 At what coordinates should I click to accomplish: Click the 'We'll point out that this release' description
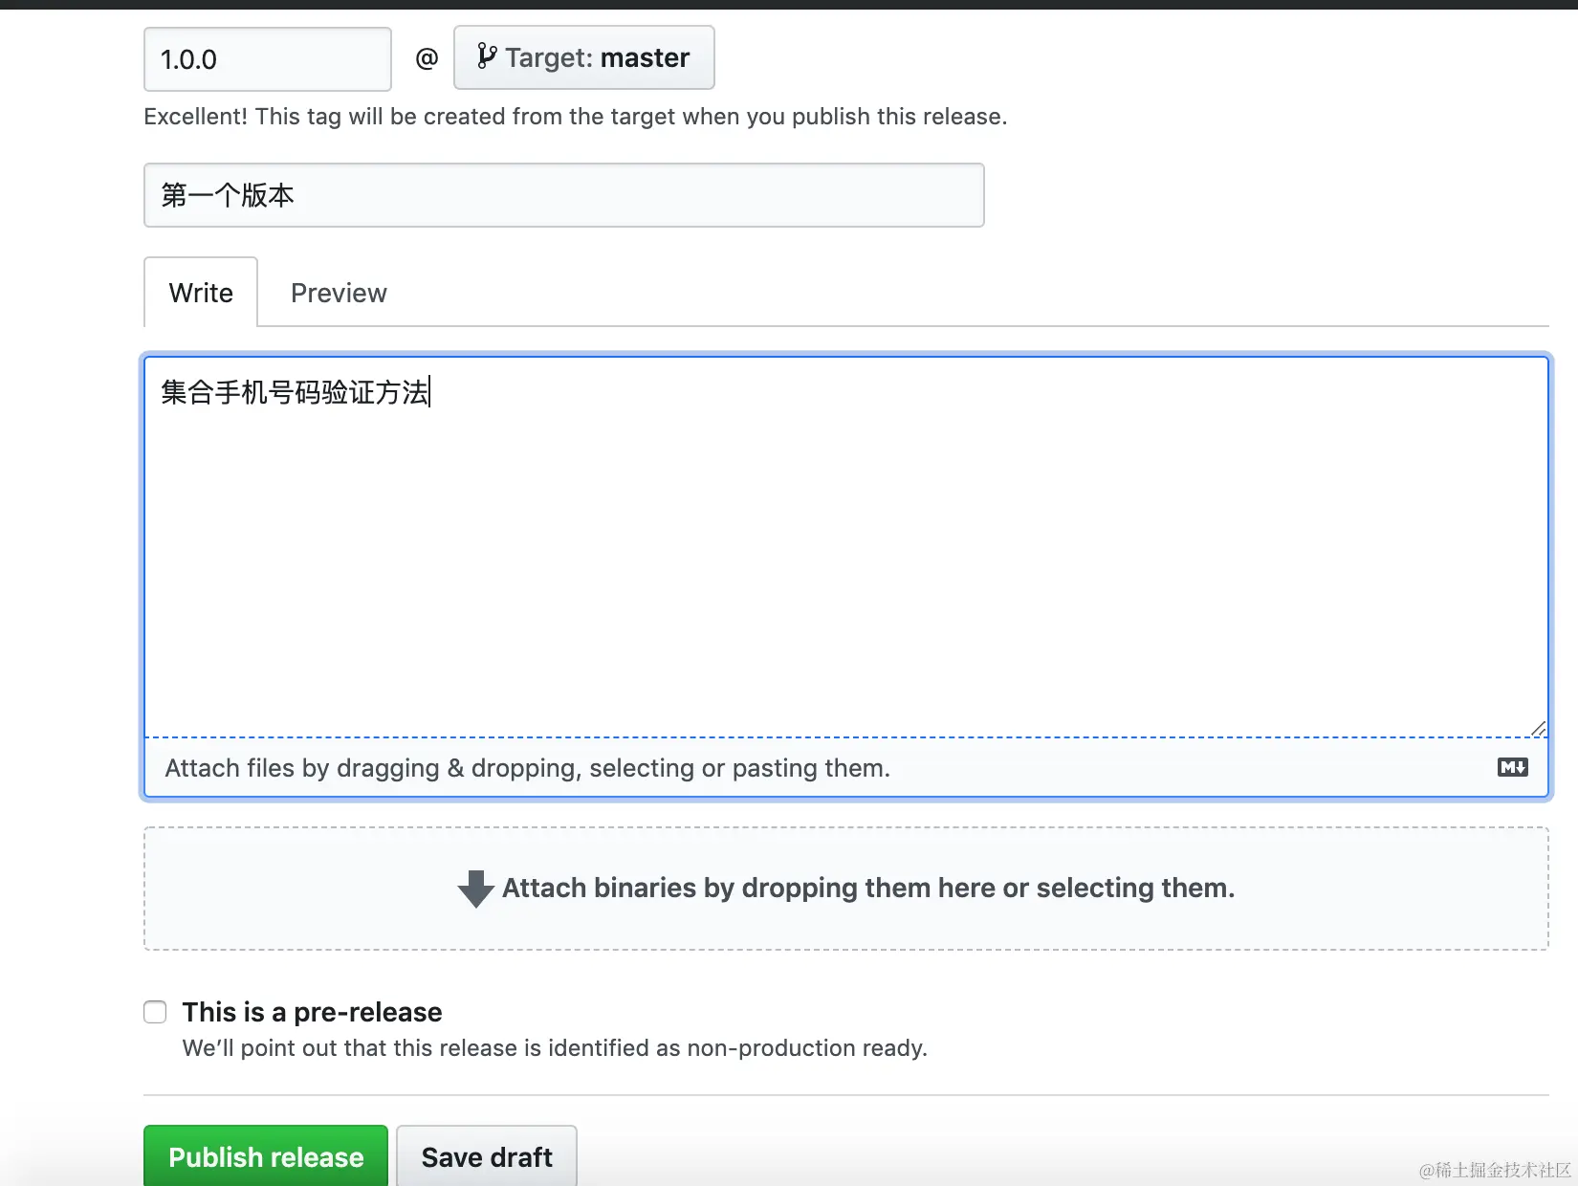(x=555, y=1048)
